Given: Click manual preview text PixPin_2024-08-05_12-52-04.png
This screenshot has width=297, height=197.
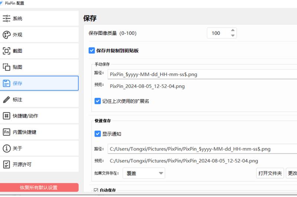Looking at the screenshot, I should (147, 86).
